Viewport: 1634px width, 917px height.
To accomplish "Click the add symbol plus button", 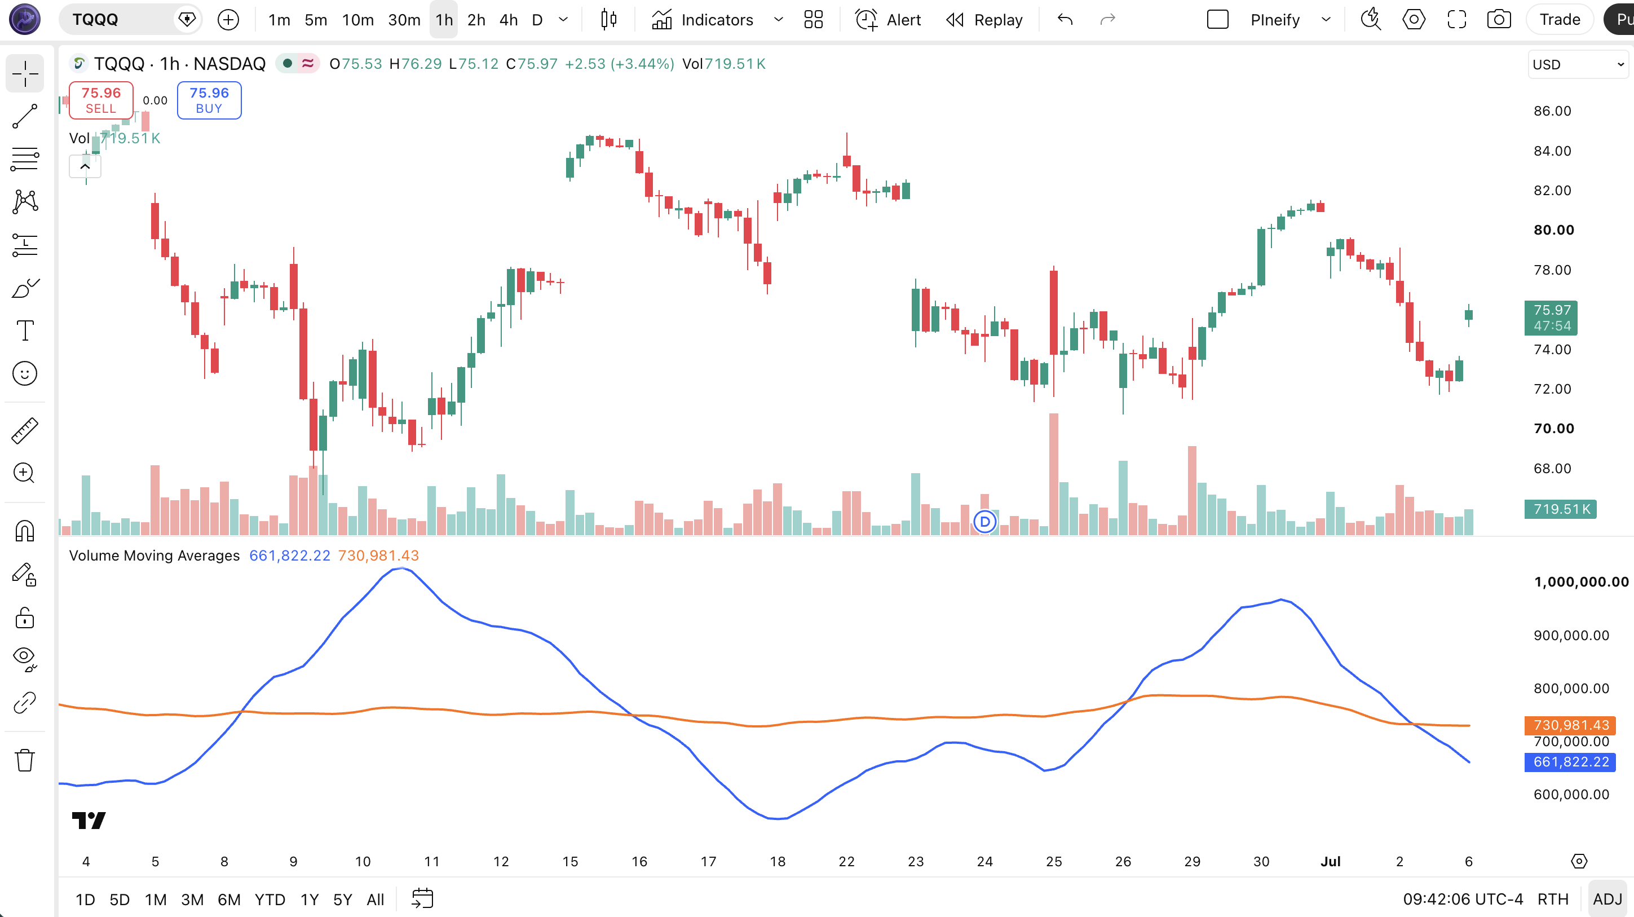I will pos(228,20).
